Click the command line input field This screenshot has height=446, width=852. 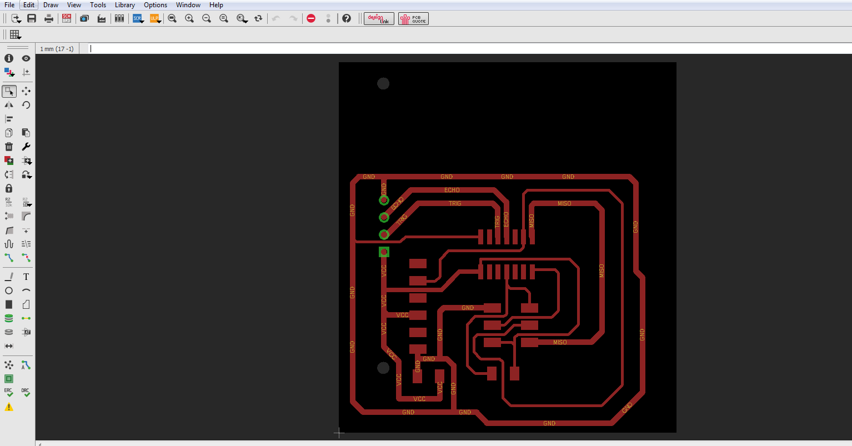coord(469,49)
